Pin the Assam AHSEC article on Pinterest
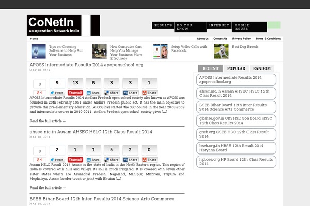This screenshot has height=206, width=310. (75, 160)
